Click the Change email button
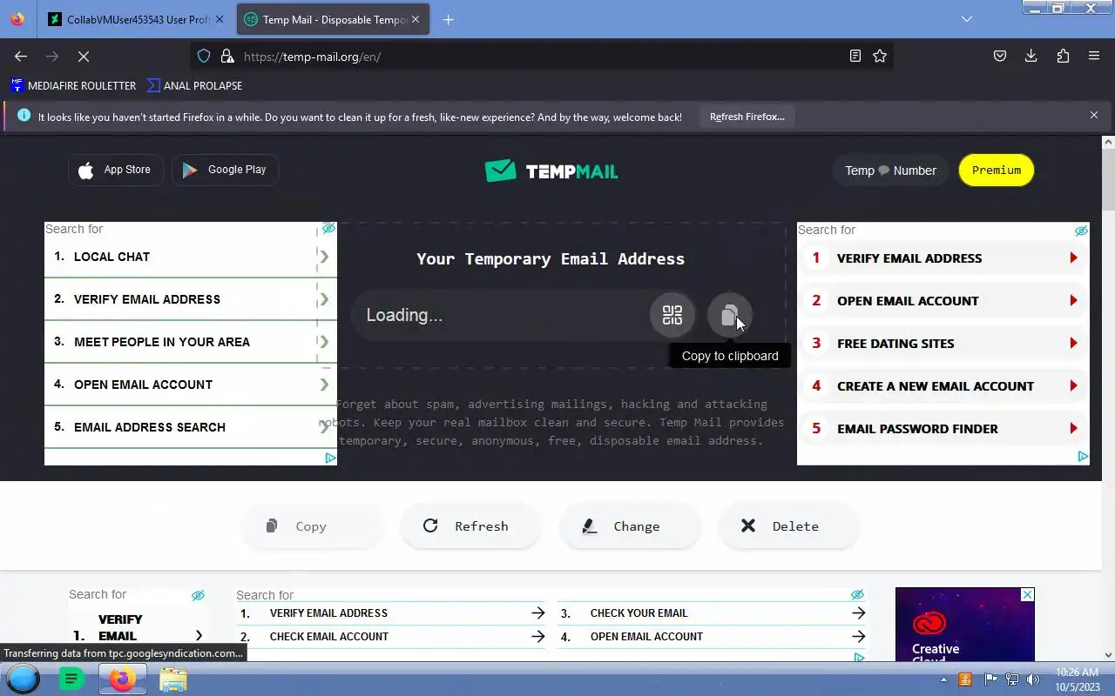 coord(630,526)
